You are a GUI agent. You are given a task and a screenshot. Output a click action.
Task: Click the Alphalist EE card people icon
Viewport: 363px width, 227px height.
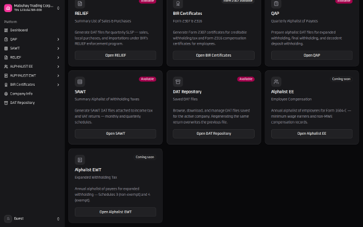(x=276, y=82)
